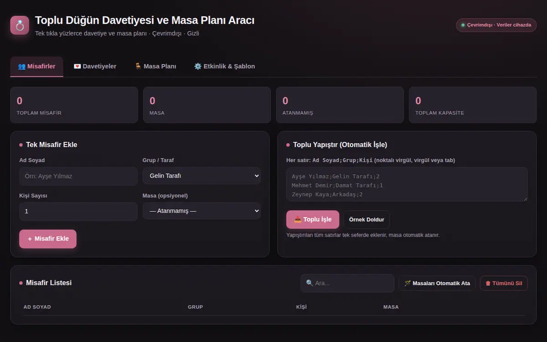
Task: Click the Misafir Ekle button
Action: coord(48,238)
